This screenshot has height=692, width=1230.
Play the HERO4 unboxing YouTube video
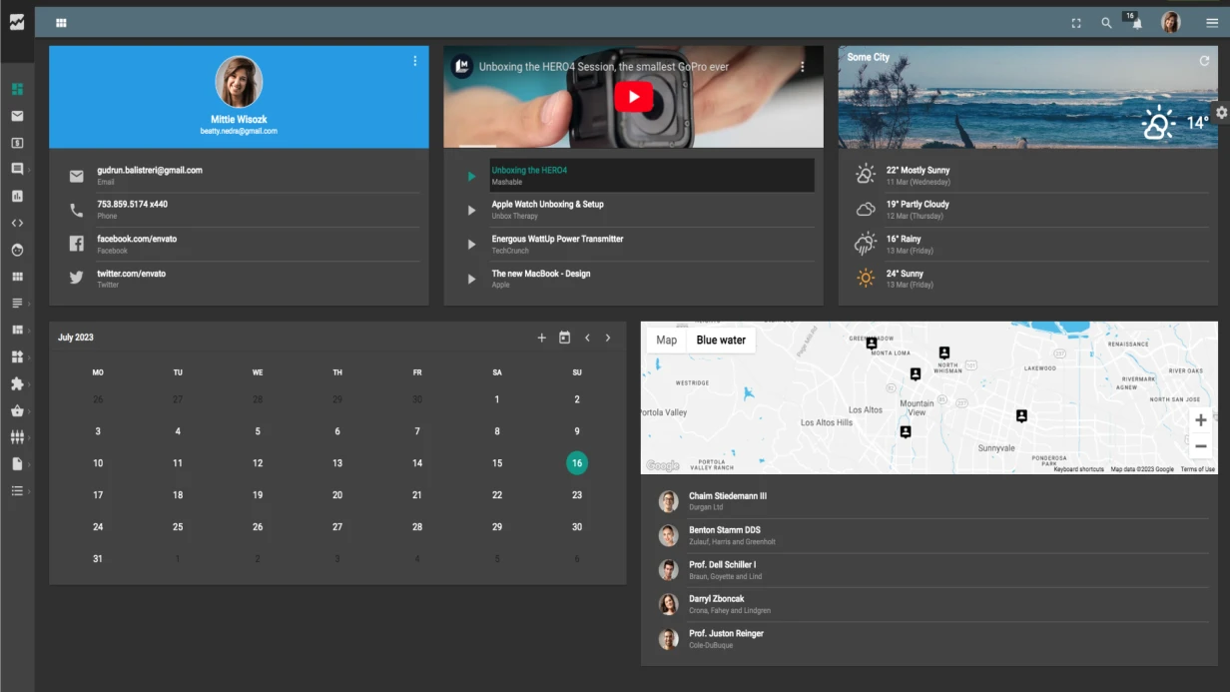[x=633, y=97]
